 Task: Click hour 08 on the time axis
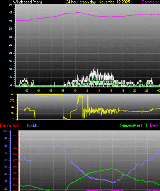click(63, 91)
